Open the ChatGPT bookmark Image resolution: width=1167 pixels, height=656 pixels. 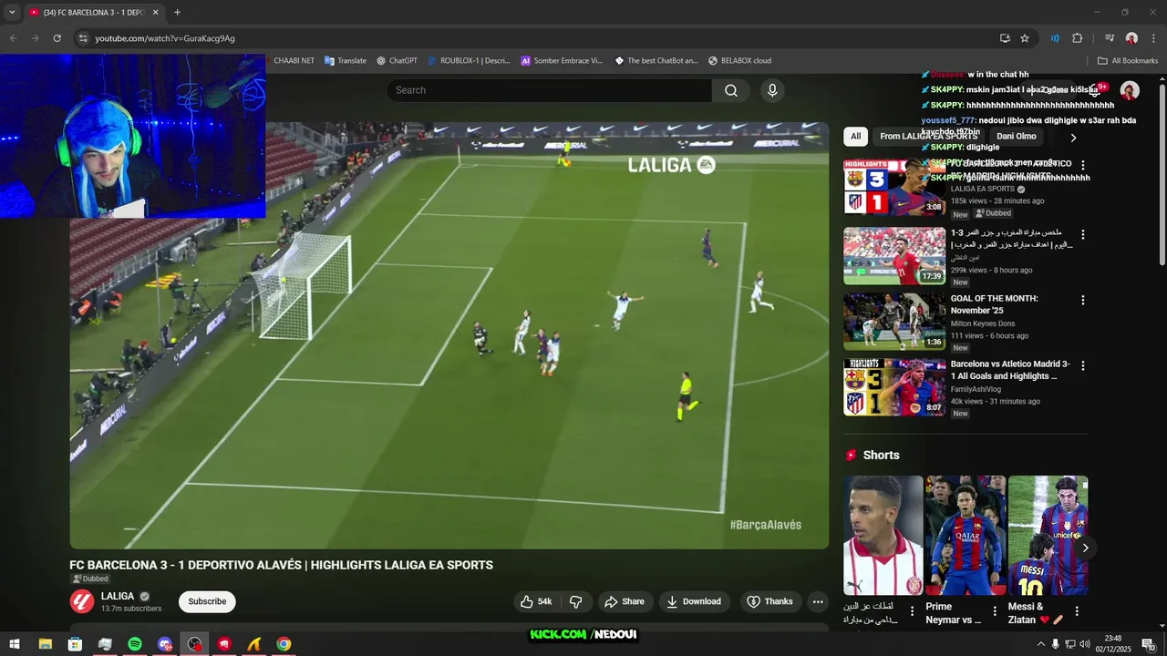click(x=397, y=61)
